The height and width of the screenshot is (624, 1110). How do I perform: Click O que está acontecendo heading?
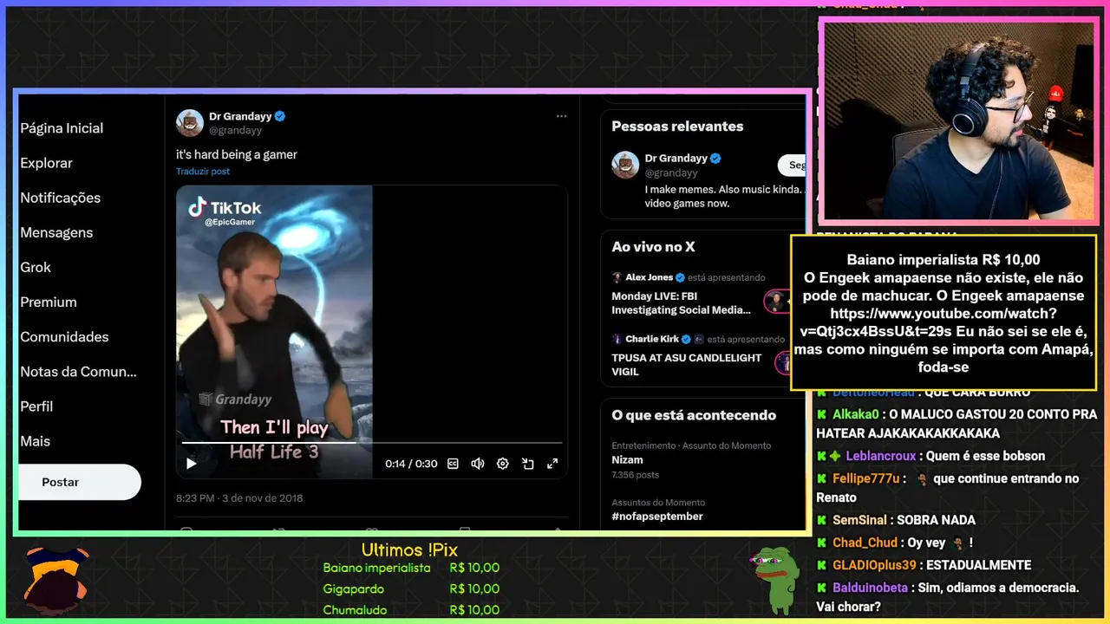pos(694,415)
